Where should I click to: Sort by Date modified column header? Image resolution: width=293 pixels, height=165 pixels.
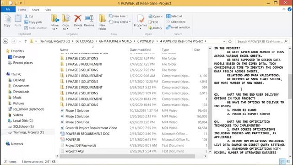click(x=140, y=50)
